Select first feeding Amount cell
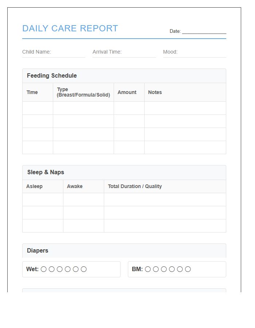 click(129, 108)
